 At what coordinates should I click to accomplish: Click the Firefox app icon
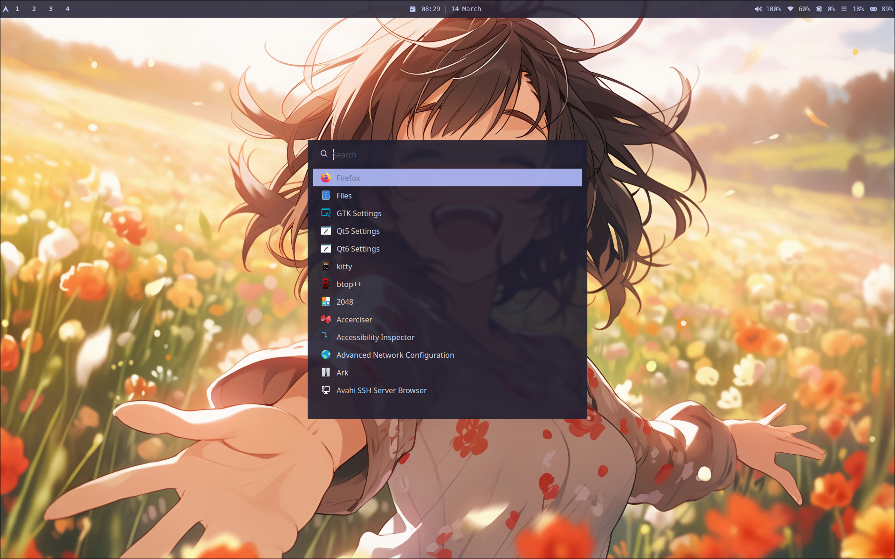point(326,177)
